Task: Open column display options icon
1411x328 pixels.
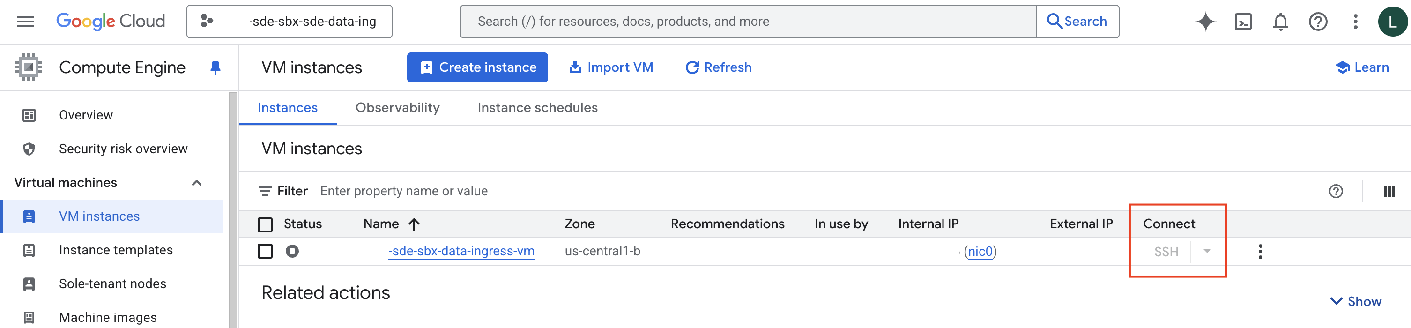Action: (x=1389, y=191)
